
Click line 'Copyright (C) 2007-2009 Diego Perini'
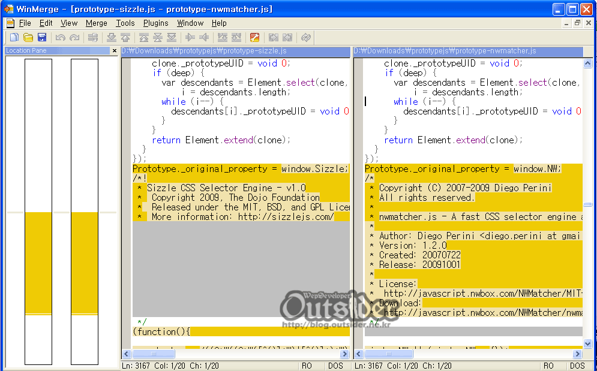pos(465,188)
